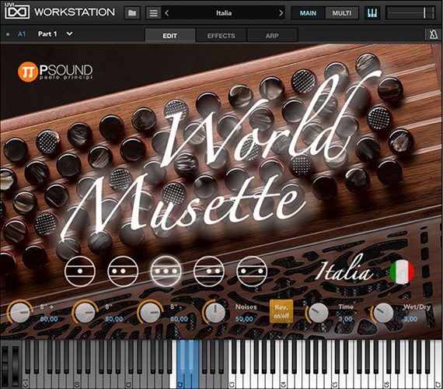Go to next preset arrow

pyautogui.click(x=281, y=13)
